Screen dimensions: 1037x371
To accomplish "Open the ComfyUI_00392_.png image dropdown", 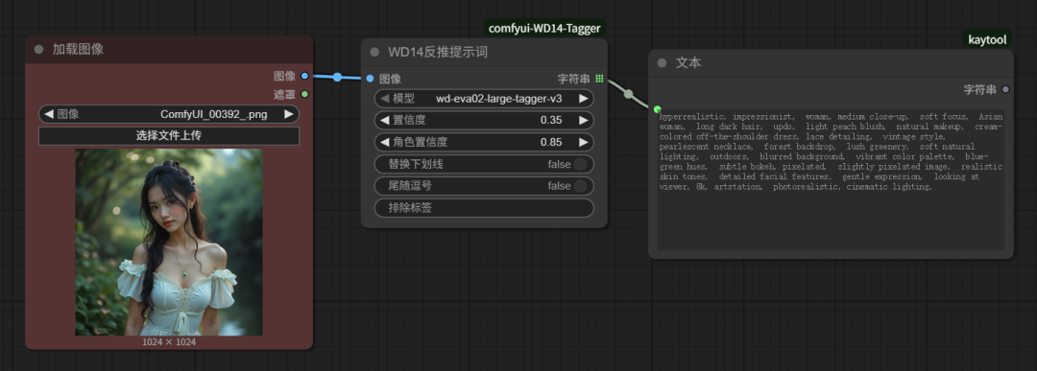I will tap(169, 114).
